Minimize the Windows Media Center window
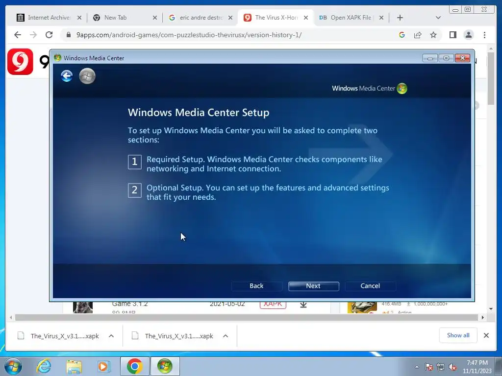This screenshot has height=376, width=502. pyautogui.click(x=430, y=58)
